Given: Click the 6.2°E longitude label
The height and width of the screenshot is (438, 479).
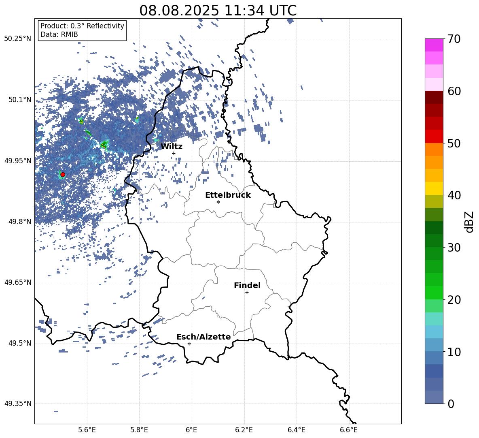Looking at the screenshot, I should [244, 430].
